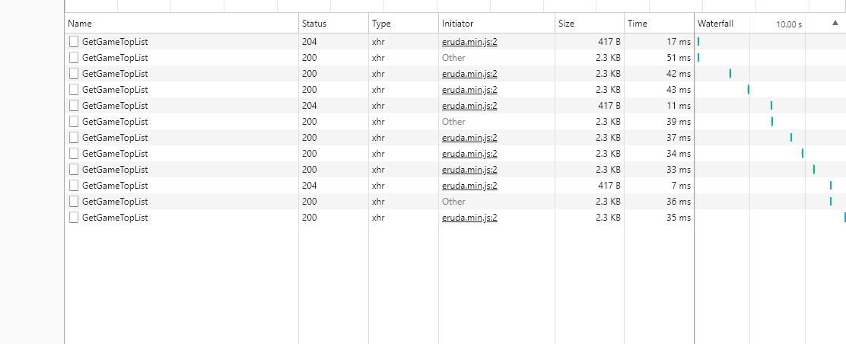
Task: Click the Initiator column header
Action: 457,24
